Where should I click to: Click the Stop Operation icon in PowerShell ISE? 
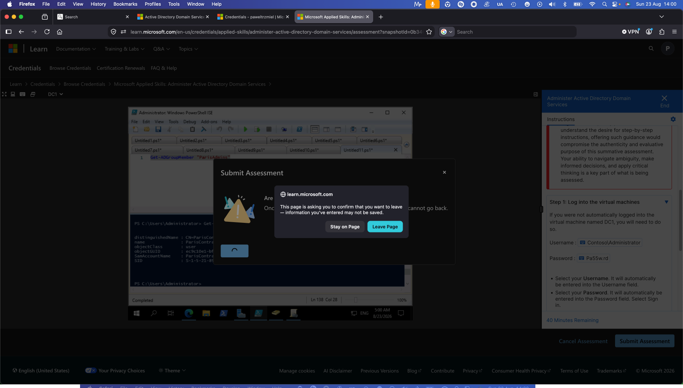(x=269, y=129)
